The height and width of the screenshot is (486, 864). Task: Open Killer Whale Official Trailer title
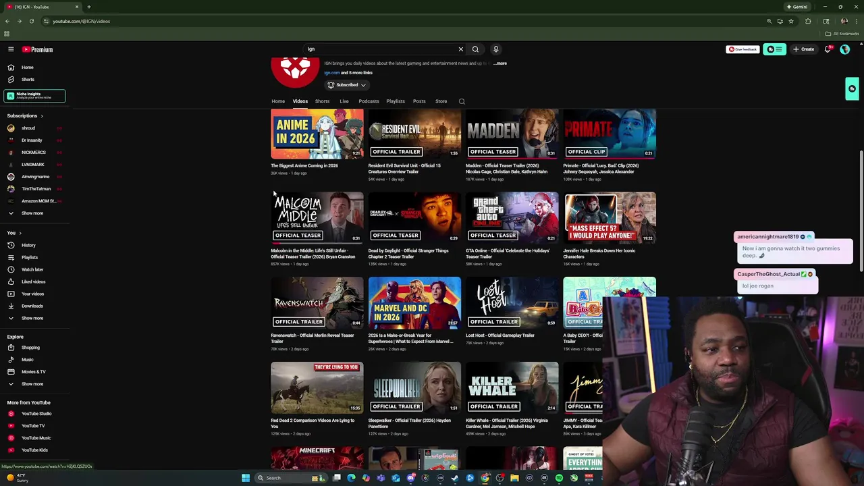[507, 423]
